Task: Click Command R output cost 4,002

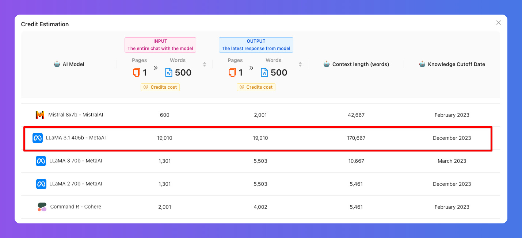Action: [260, 207]
